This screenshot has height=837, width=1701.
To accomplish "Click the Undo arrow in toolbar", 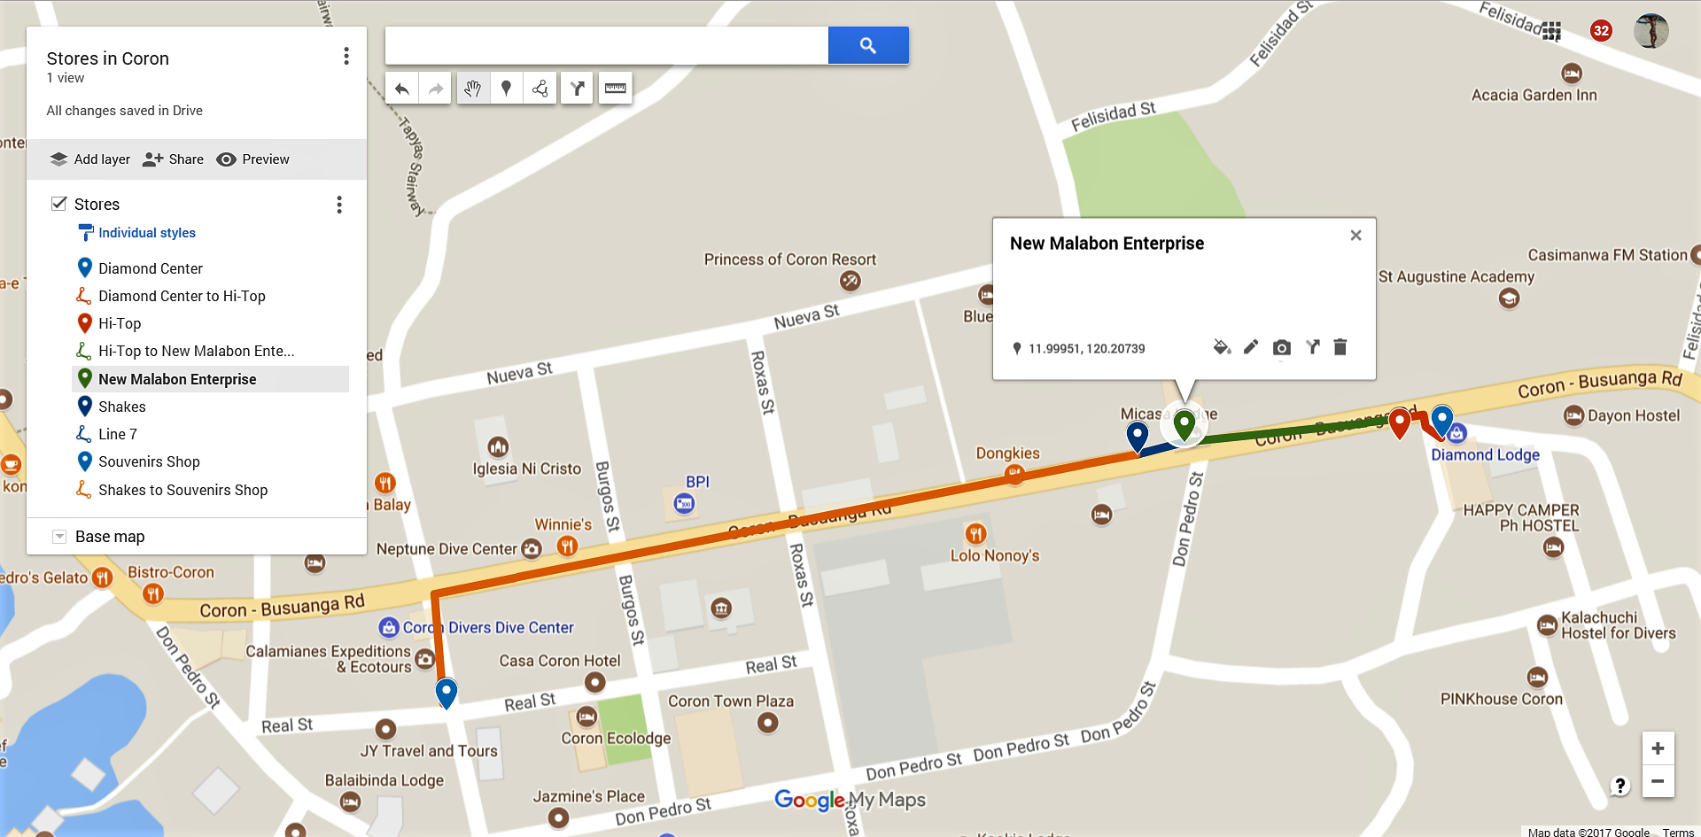I will click(x=402, y=89).
